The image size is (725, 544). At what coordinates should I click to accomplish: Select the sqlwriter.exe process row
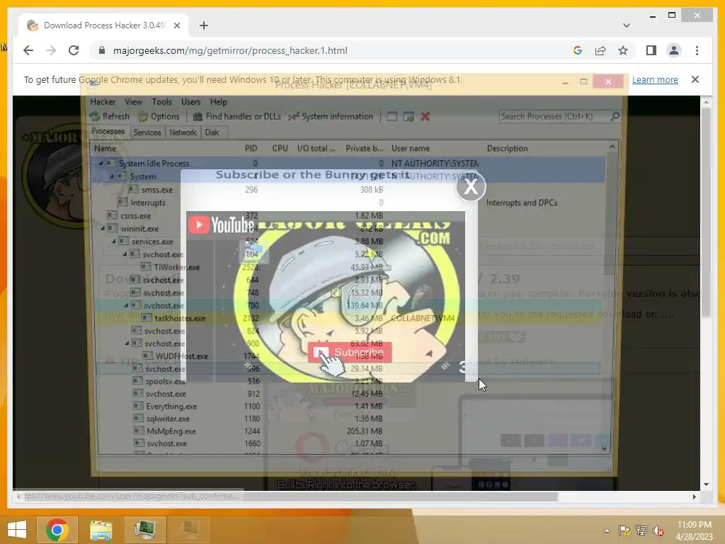351,419
